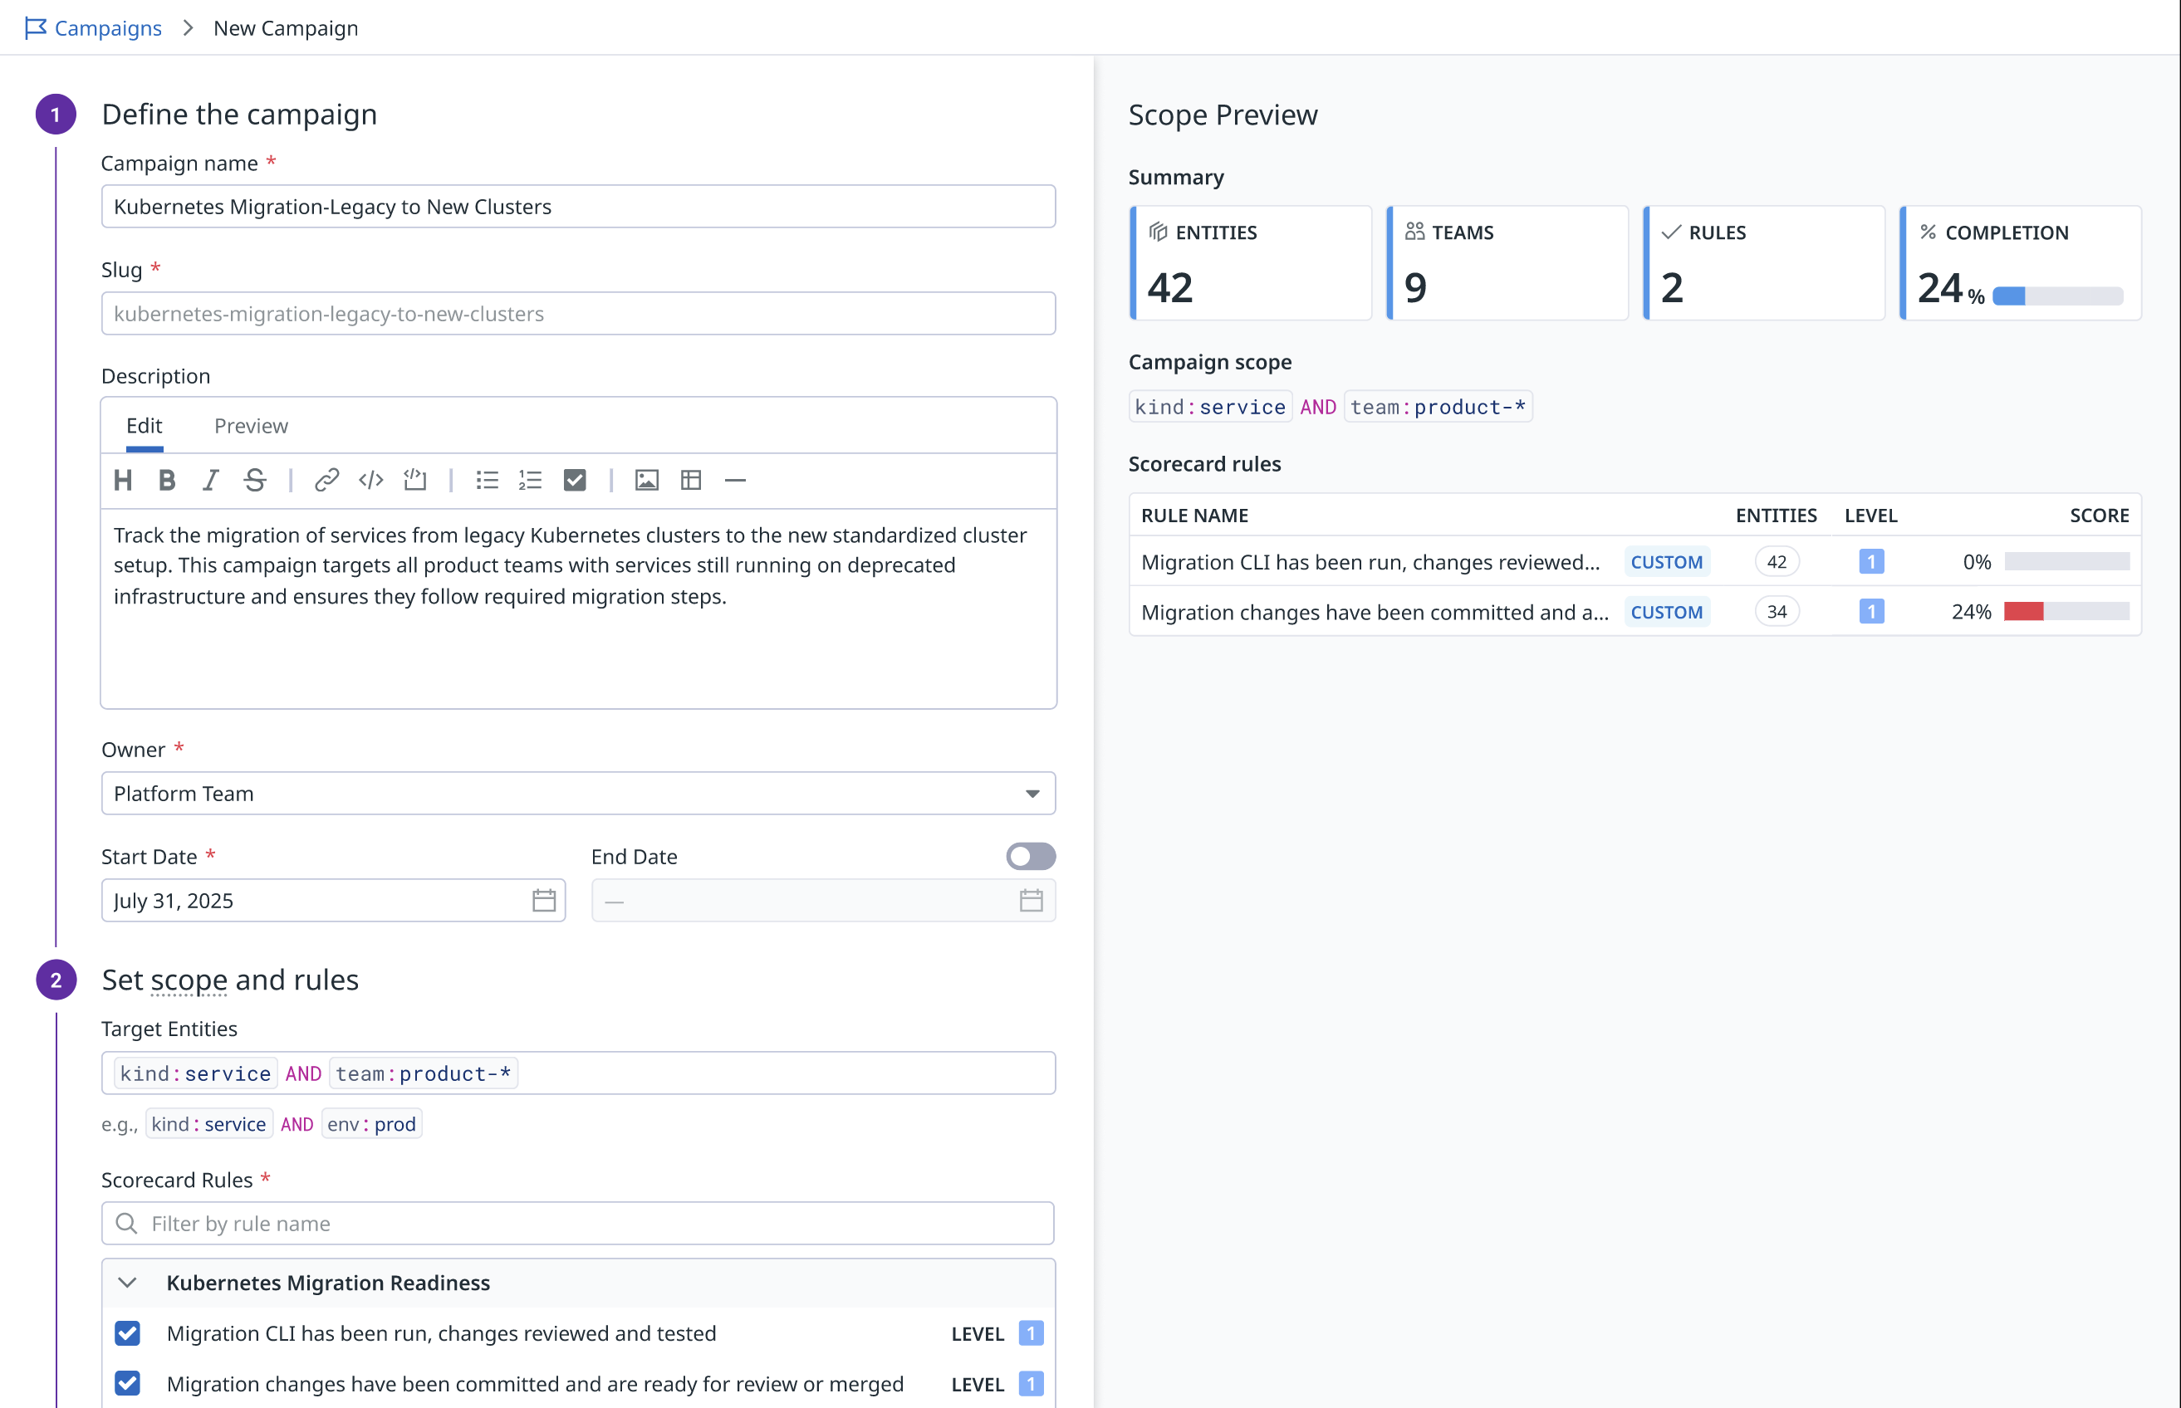The image size is (2181, 1408).
Task: Select the Edit tab of the description
Action: (144, 425)
